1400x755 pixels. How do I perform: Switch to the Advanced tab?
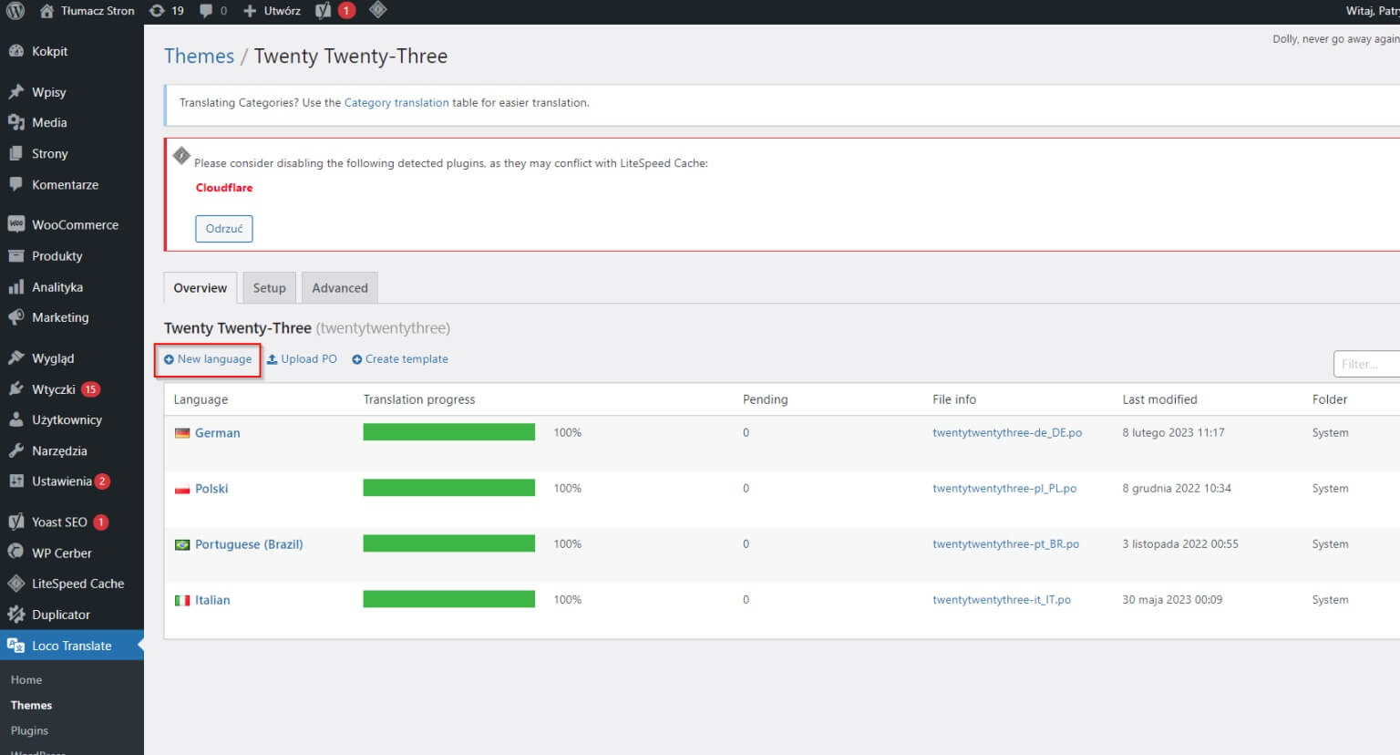[x=340, y=287]
